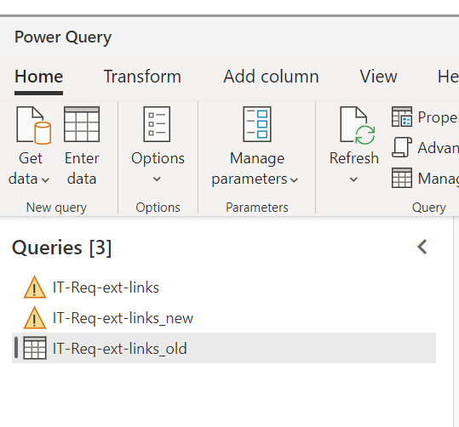Select the IT-Req-ext-links_old query
The width and height of the screenshot is (459, 427).
pos(224,348)
